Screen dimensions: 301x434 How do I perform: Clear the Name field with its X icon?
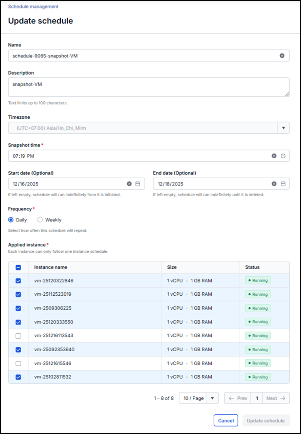click(282, 56)
